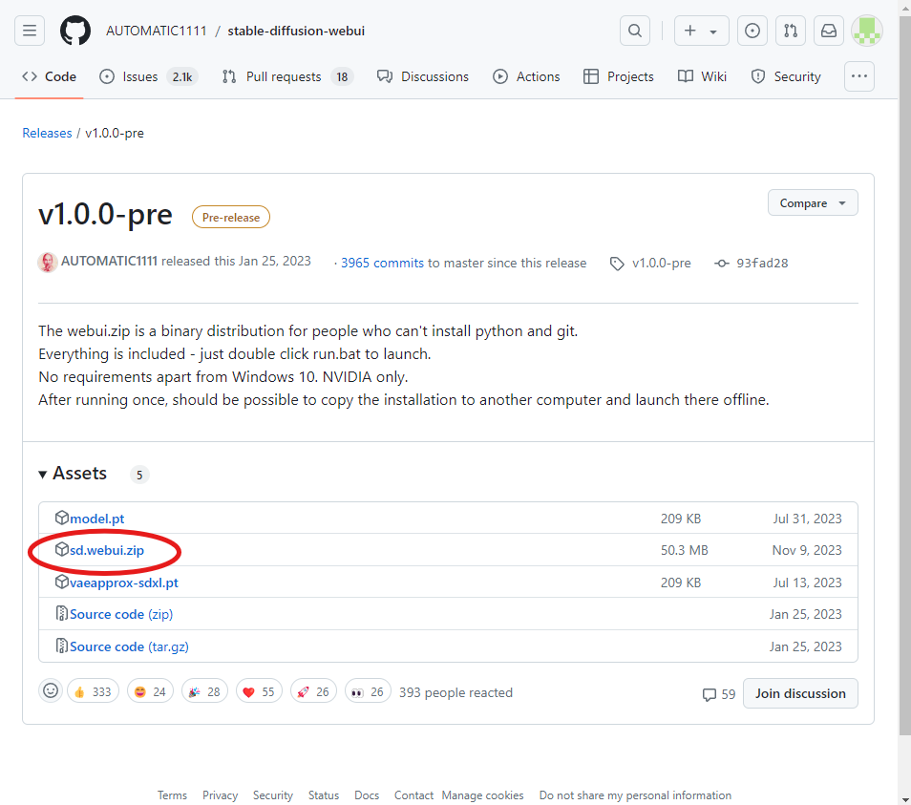This screenshot has height=805, width=911.
Task: Click the Join discussion button
Action: click(x=800, y=693)
